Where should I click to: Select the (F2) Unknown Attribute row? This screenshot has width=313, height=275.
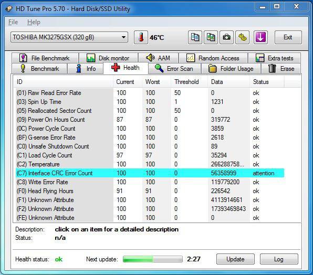pyautogui.click(x=150, y=209)
